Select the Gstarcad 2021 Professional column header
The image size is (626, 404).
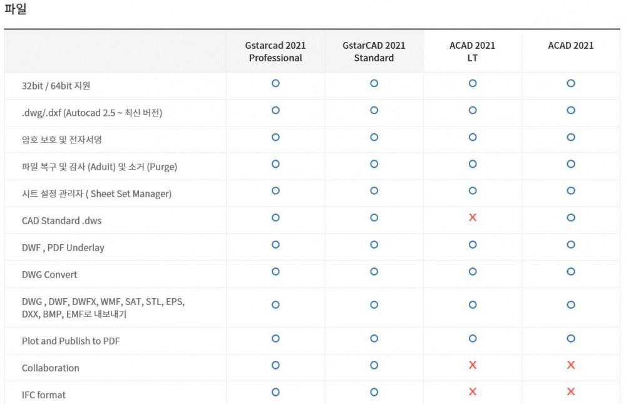275,51
